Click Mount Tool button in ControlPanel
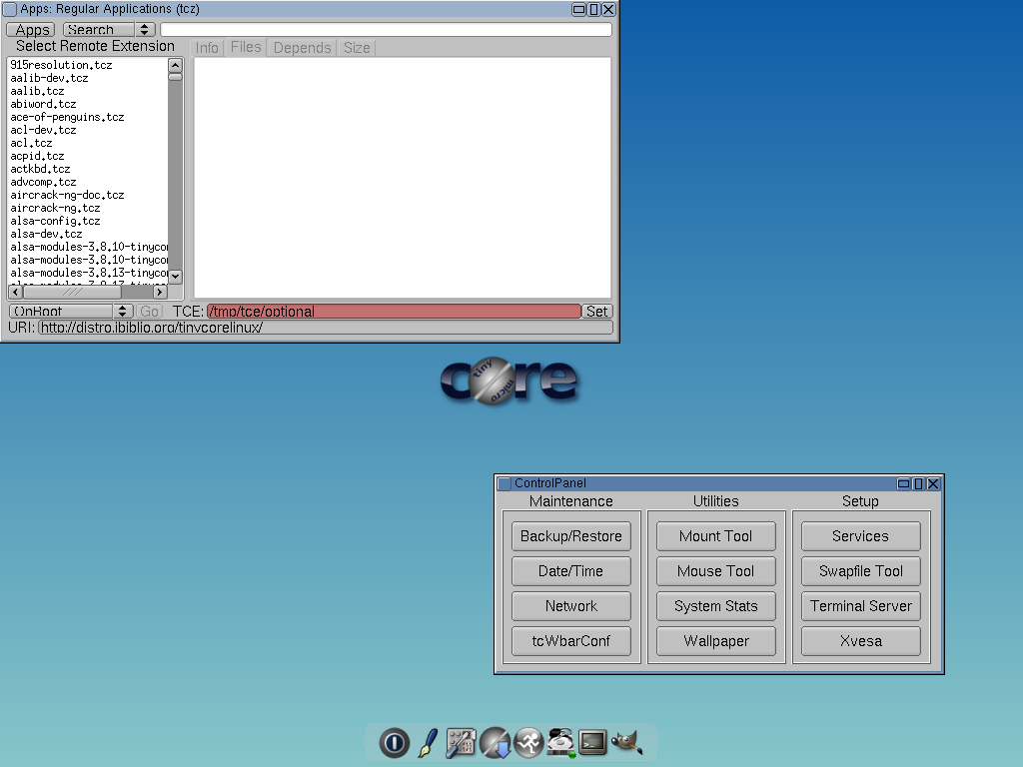 click(x=715, y=536)
